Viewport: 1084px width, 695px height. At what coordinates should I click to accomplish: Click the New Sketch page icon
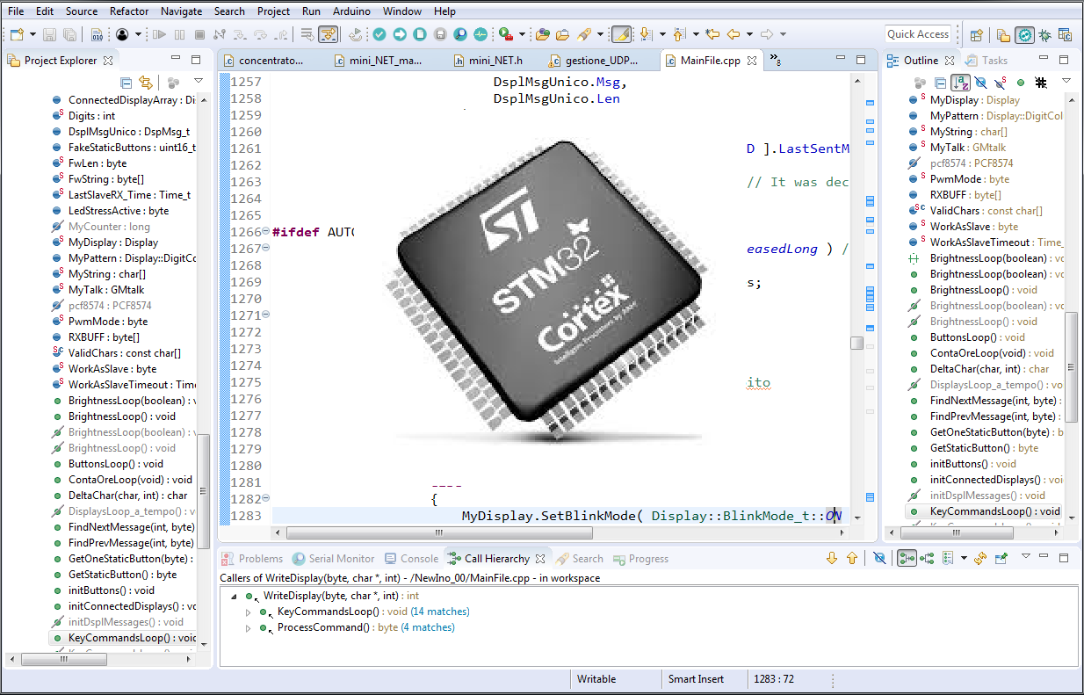coord(420,34)
